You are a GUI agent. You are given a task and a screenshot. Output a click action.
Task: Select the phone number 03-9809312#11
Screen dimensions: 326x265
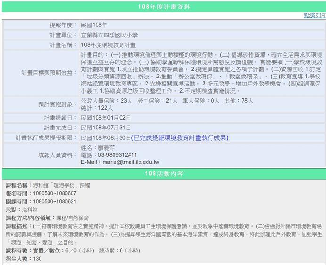(x=117, y=155)
